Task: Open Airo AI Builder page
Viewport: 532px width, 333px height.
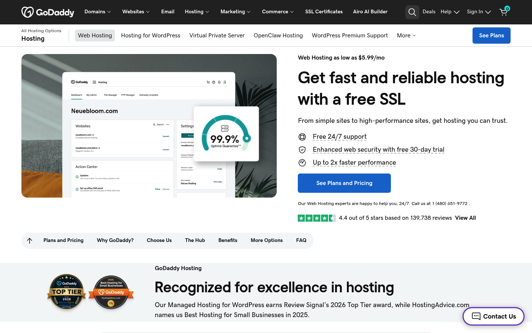Action: pyautogui.click(x=370, y=12)
